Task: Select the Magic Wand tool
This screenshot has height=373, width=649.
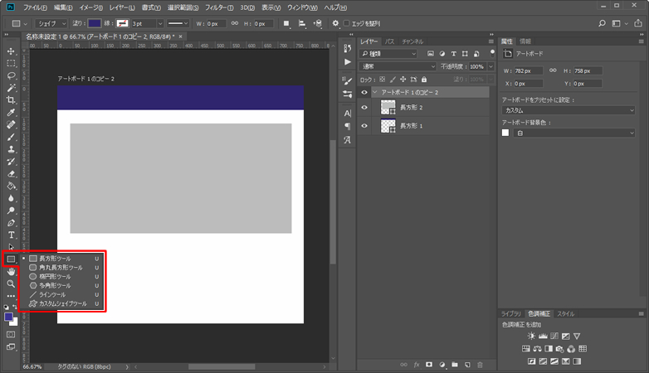Action: (x=11, y=88)
